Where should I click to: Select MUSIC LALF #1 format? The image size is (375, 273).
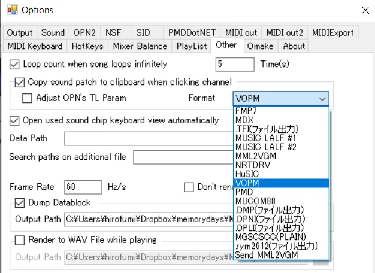point(281,138)
